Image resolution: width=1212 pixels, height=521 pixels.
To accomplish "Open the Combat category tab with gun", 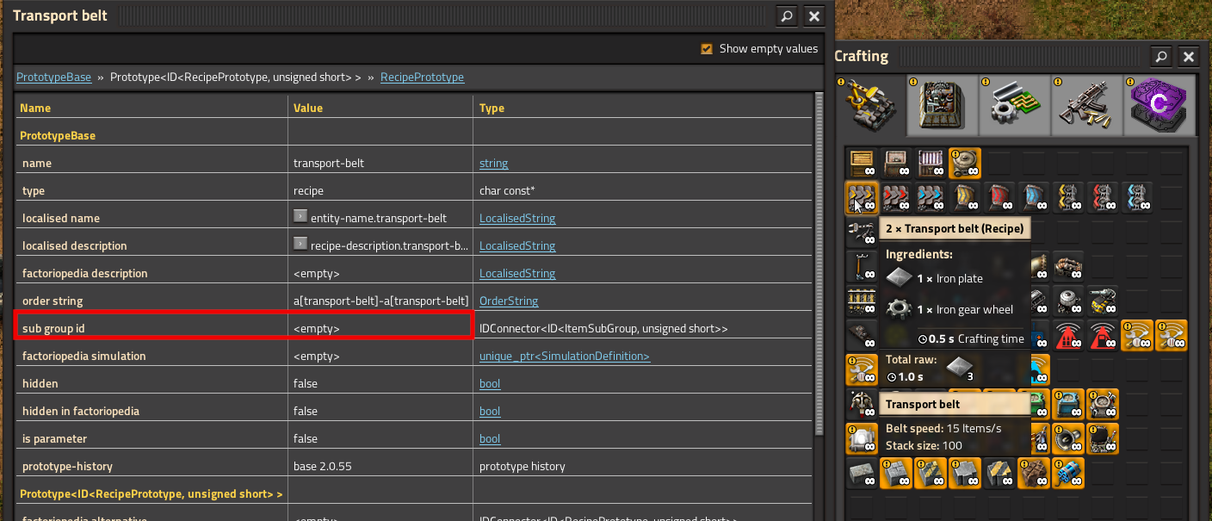I will (x=1087, y=106).
